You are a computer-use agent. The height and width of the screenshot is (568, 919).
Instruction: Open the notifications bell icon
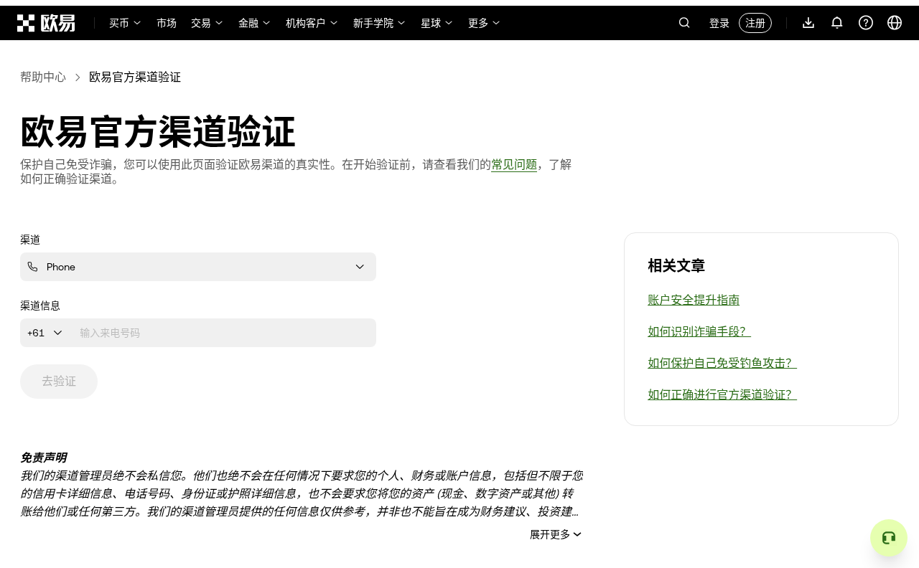[837, 23]
